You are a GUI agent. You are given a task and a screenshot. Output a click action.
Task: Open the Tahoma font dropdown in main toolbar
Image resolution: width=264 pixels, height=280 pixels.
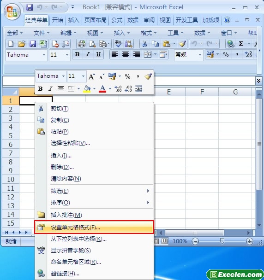(x=44, y=55)
